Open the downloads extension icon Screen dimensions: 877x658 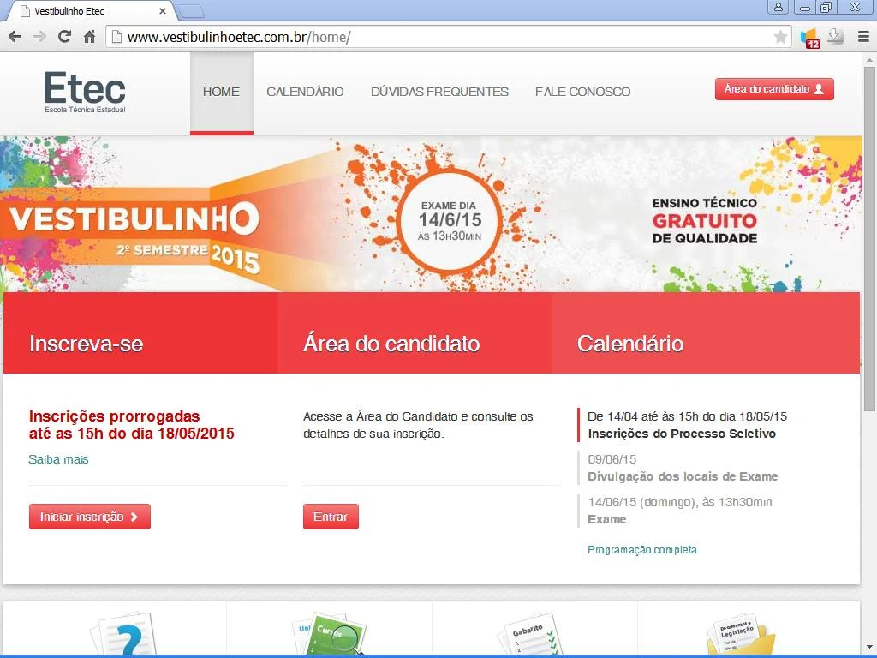pyautogui.click(x=835, y=37)
